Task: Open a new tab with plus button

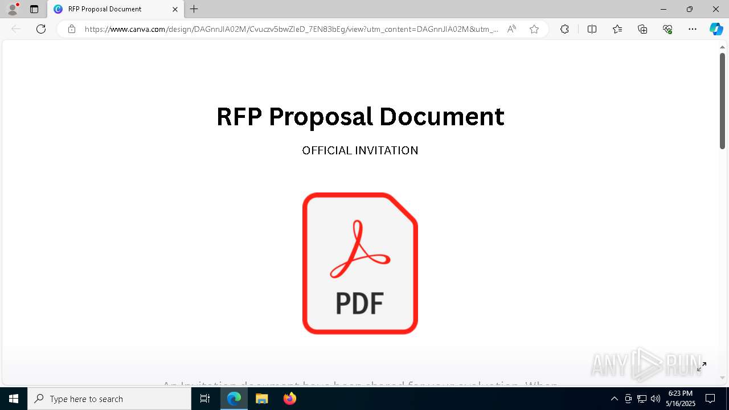Action: pos(194,9)
